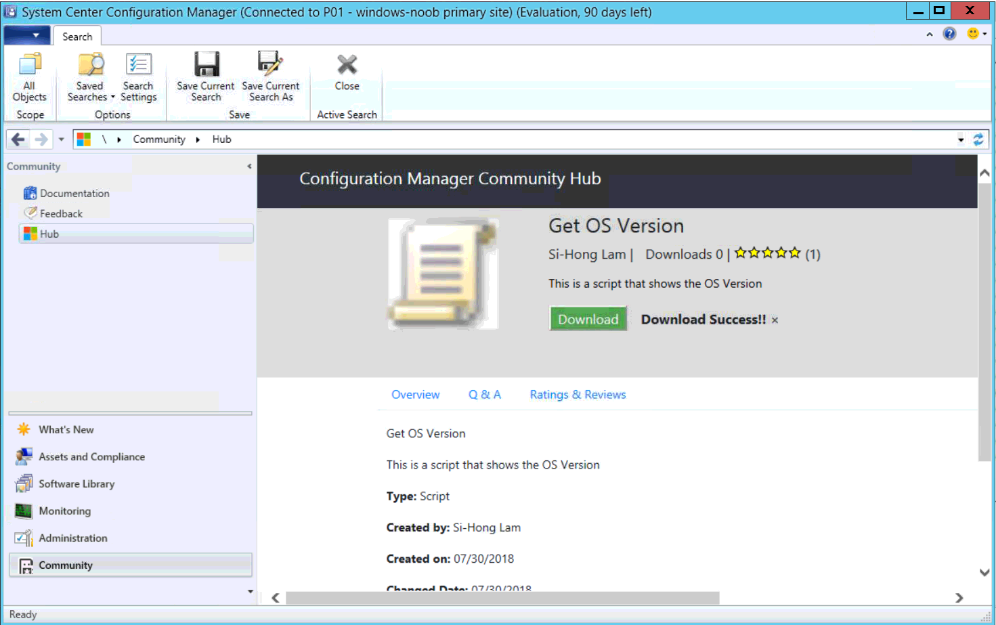Click the 'Downloads 0' text
Viewport: 996px width, 625px height.
(x=684, y=254)
